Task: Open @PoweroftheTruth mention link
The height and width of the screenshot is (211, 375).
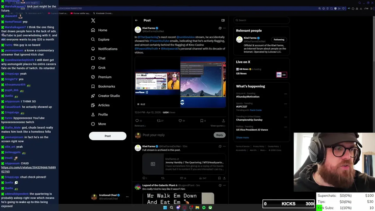Action: [146, 49]
